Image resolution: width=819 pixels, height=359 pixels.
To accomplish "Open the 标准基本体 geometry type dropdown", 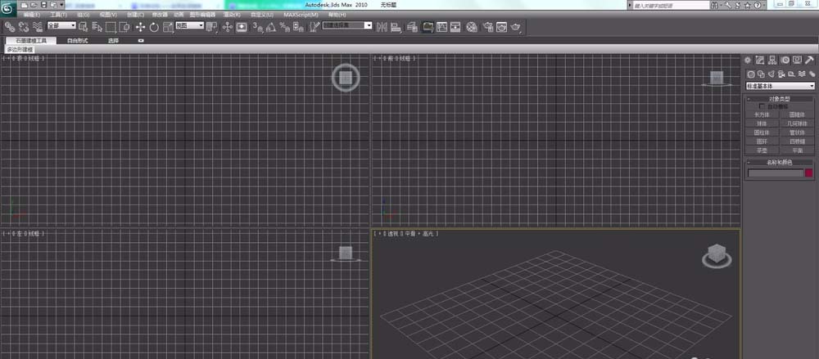I will point(780,86).
